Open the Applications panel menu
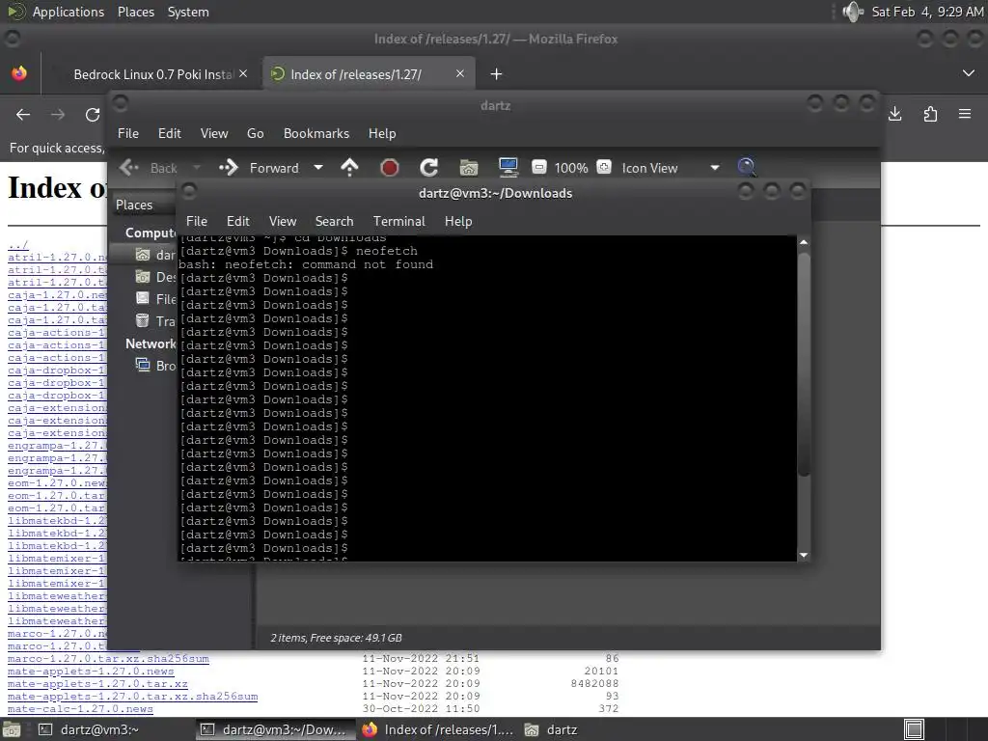The height and width of the screenshot is (741, 988). coord(69,12)
